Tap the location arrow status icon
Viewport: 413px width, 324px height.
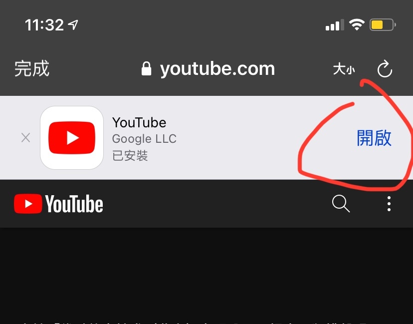click(x=73, y=25)
